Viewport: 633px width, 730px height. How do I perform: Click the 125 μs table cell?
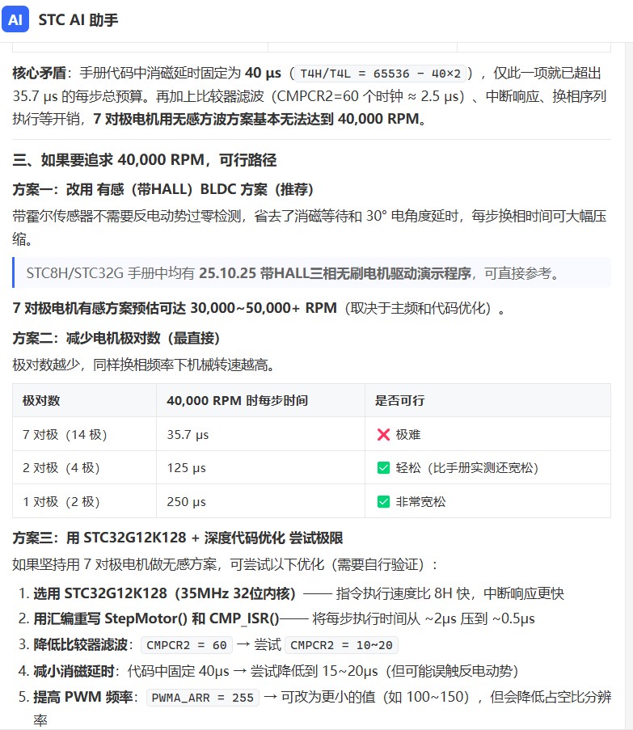260,467
